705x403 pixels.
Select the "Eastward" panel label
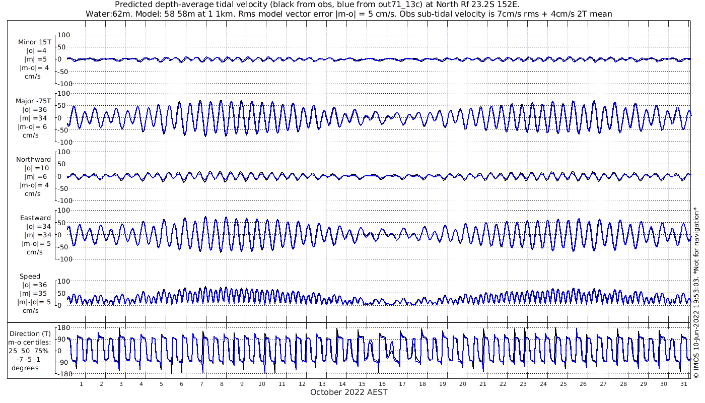35,218
